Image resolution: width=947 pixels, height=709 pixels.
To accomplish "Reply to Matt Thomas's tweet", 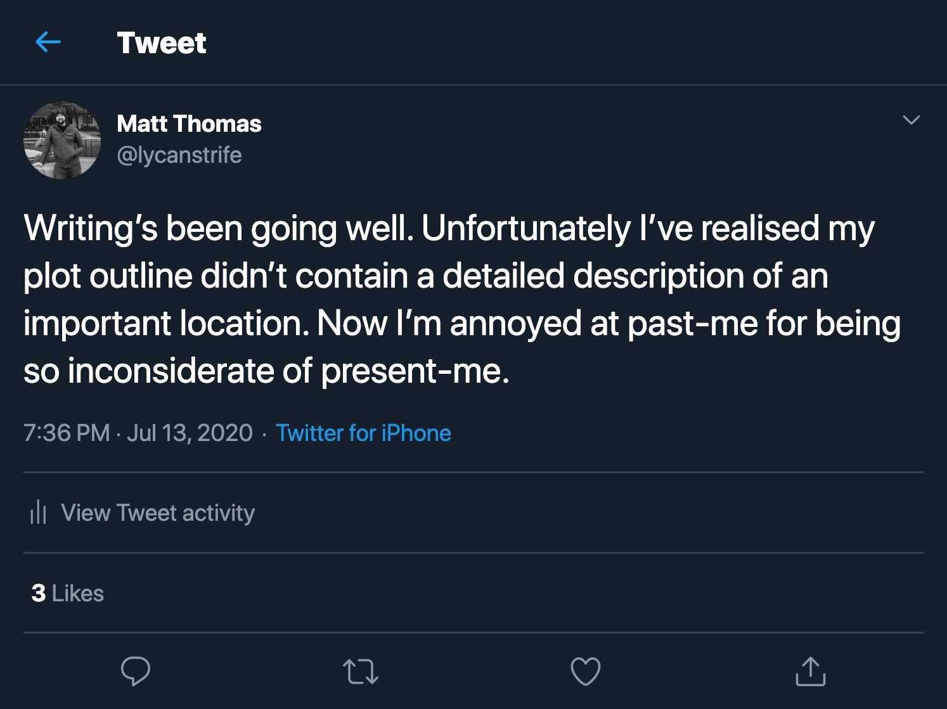I will (136, 671).
